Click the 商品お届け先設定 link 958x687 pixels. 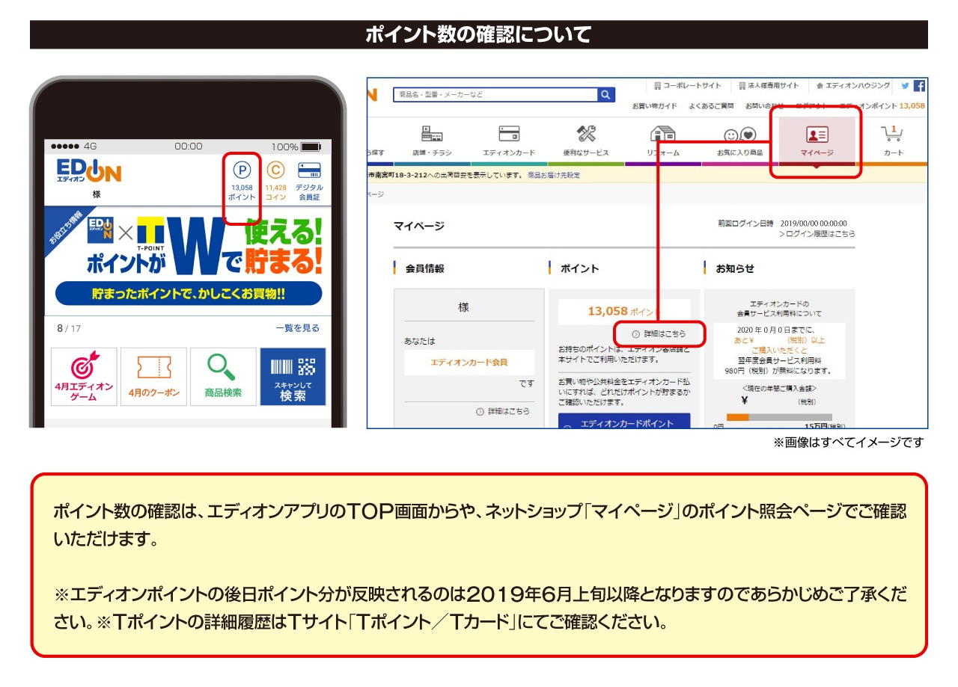coord(554,176)
